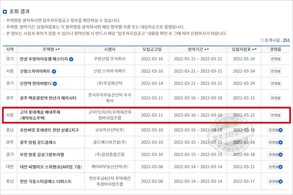Open 안성 우방아이유쉘 에스티지 housing notice
This screenshot has height=195, width=293.
click(44, 59)
